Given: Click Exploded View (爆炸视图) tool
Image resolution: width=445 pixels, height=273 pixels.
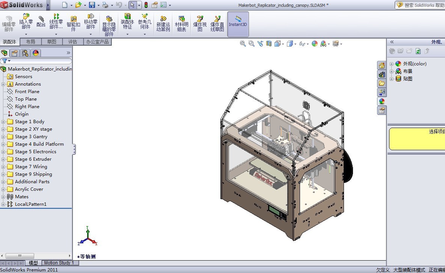Looking at the screenshot, I should pos(200,24).
